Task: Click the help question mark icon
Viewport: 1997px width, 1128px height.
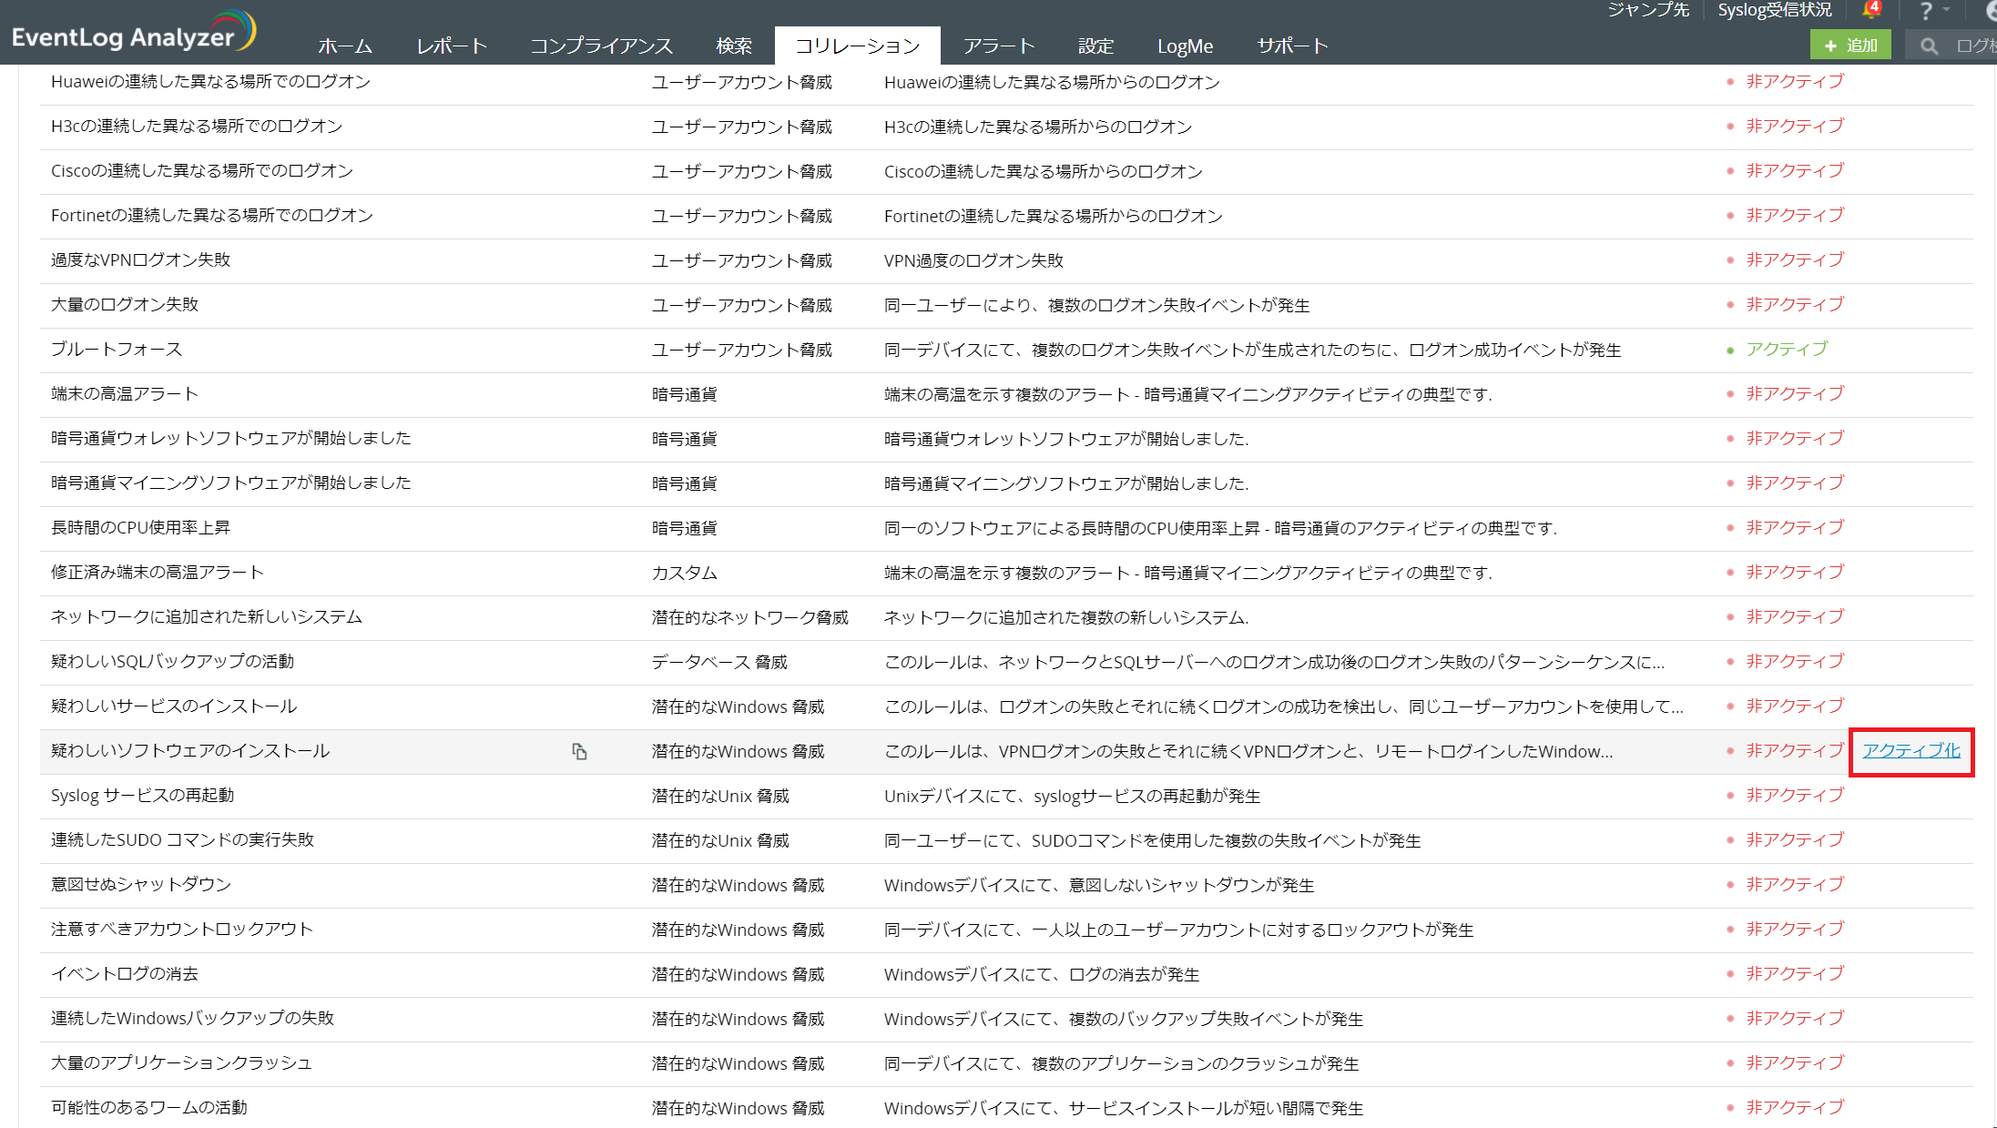Action: 1925,11
